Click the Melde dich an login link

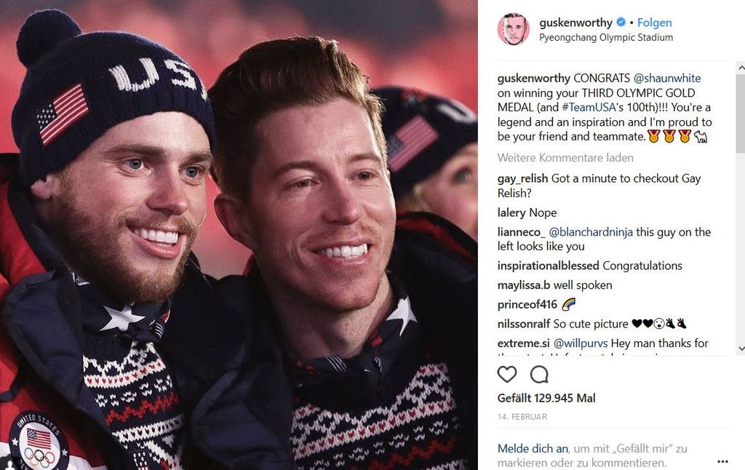point(533,449)
